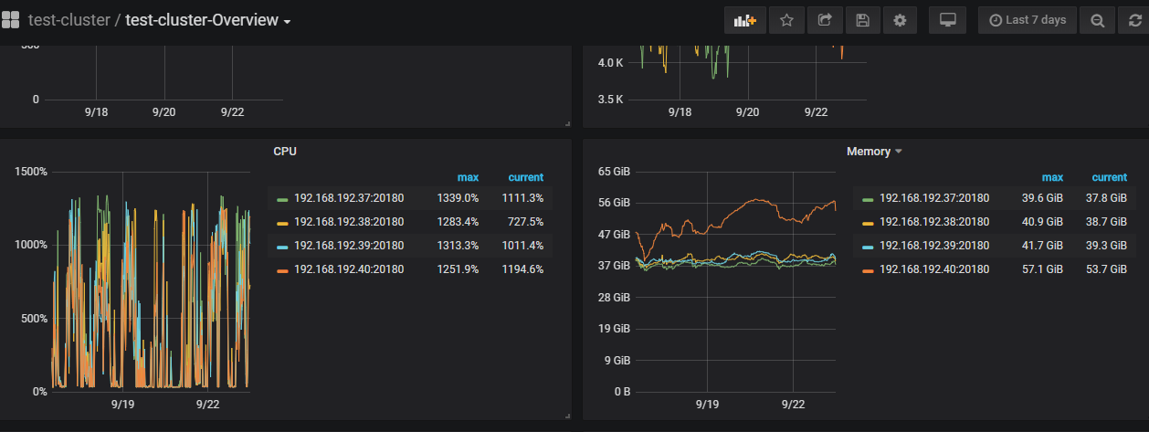The image size is (1149, 432).
Task: Cycle view mode with monitor icon
Action: coord(947,20)
